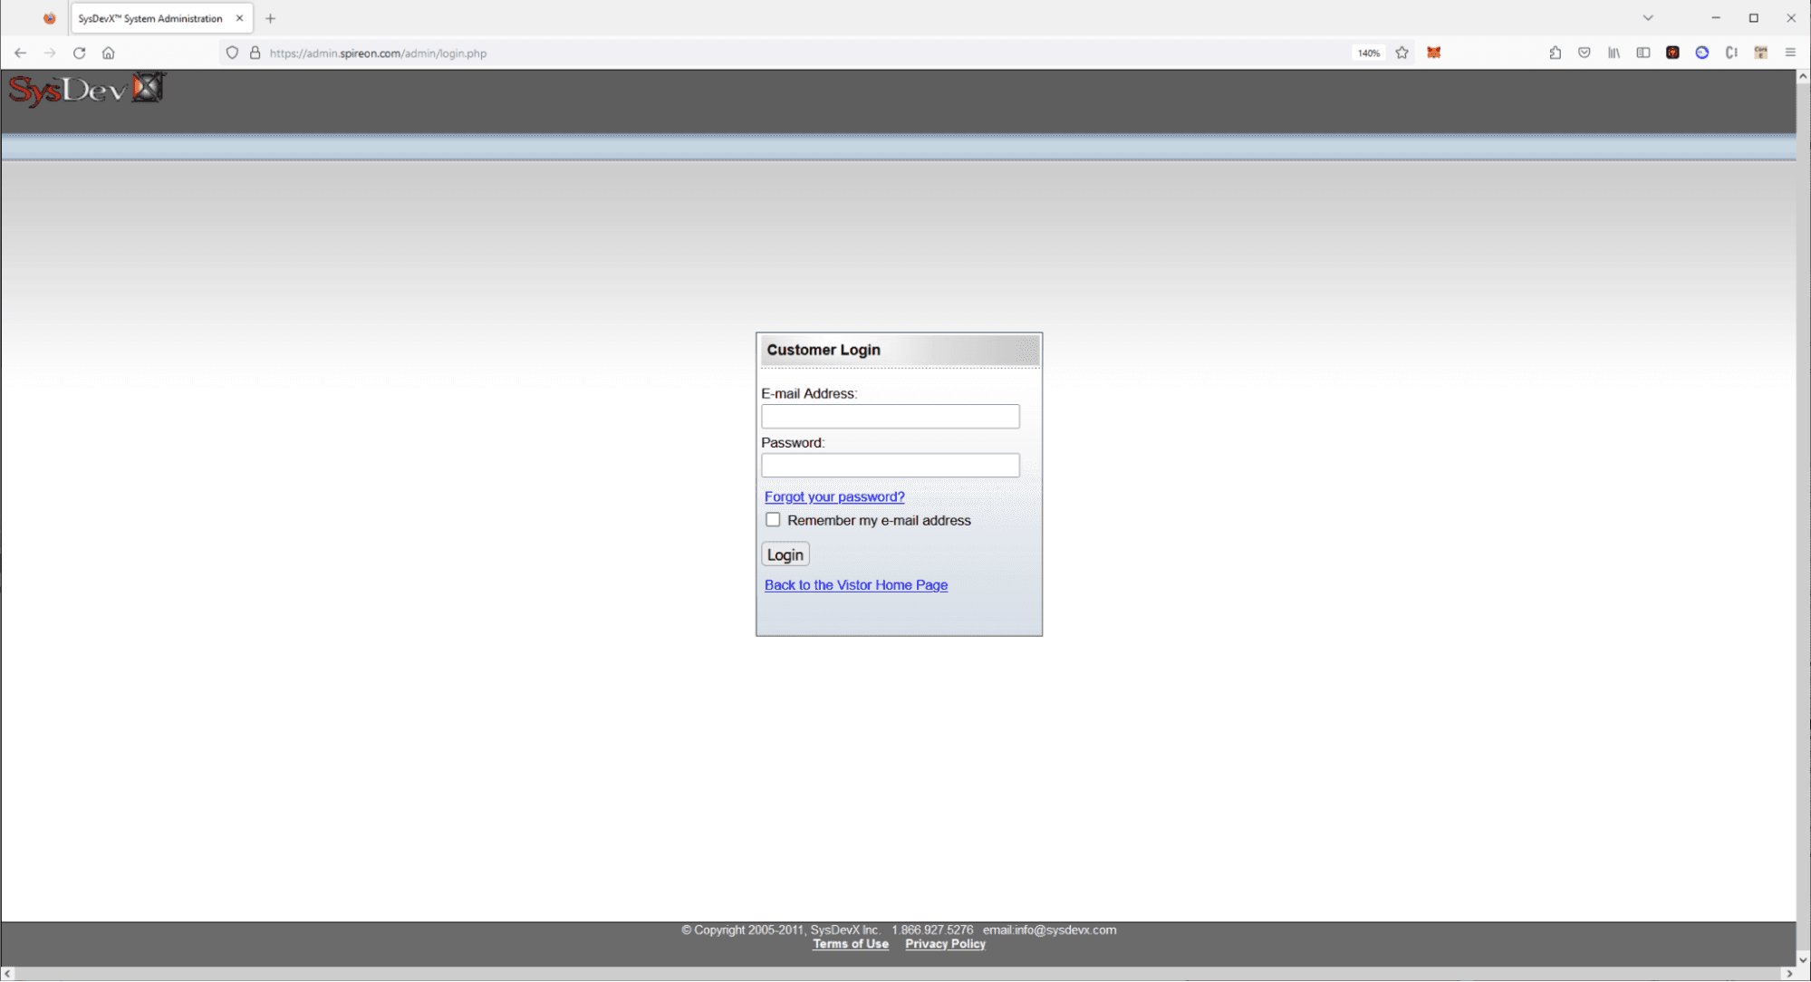
Task: Follow the Forgot your password link
Action: [x=833, y=496]
